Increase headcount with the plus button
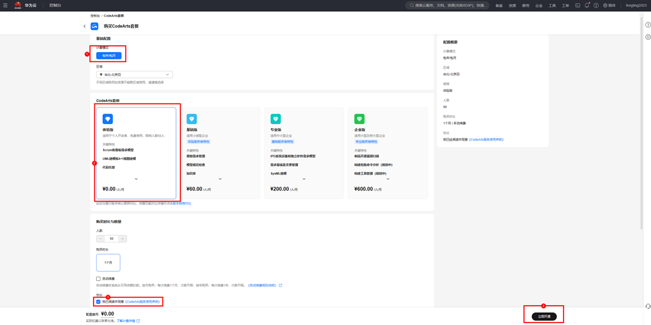Screen dimensions: 651x325 123,239
